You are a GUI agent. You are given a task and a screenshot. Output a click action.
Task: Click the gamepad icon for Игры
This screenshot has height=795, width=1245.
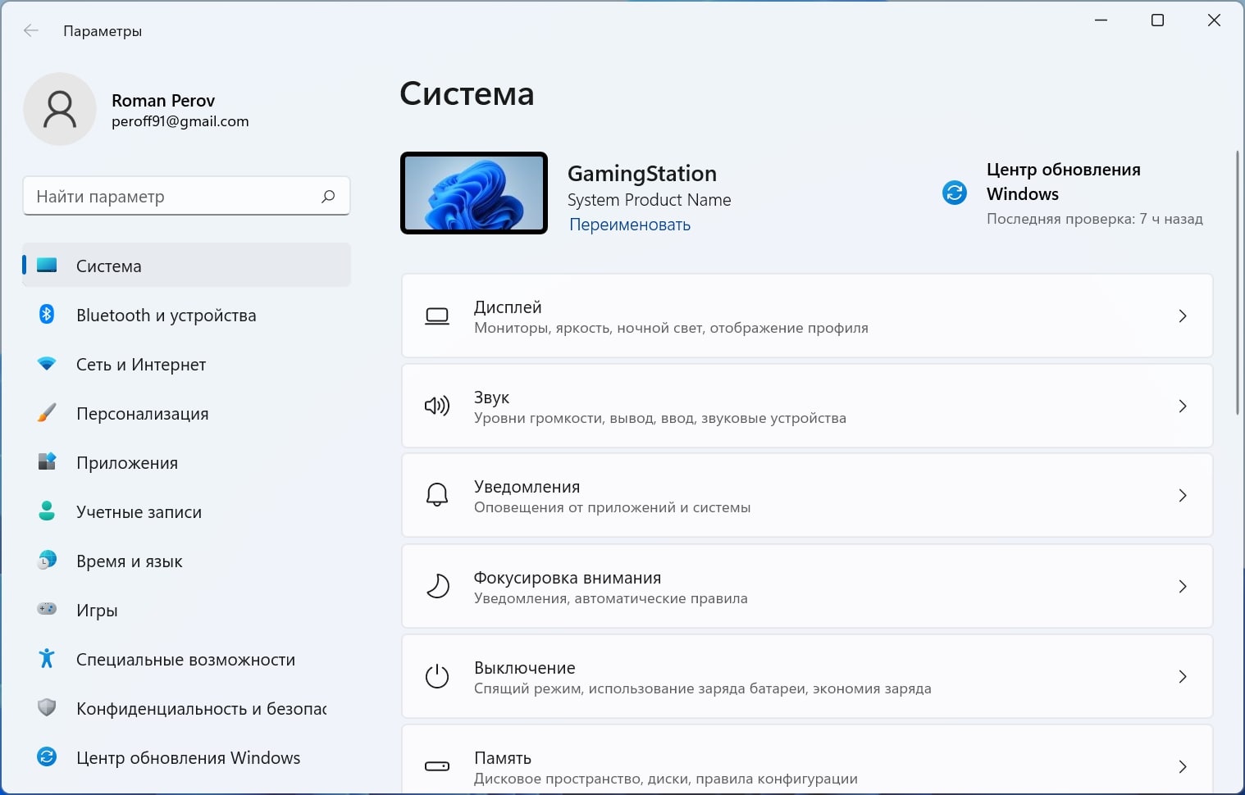pyautogui.click(x=47, y=609)
